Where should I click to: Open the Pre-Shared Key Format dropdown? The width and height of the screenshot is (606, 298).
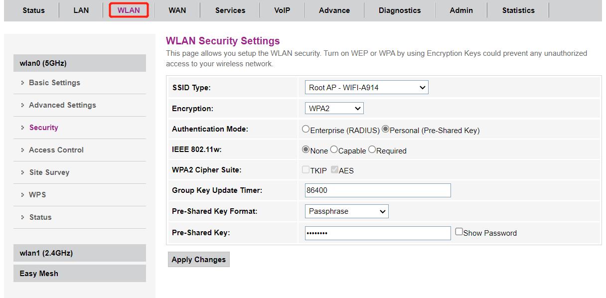(346, 211)
